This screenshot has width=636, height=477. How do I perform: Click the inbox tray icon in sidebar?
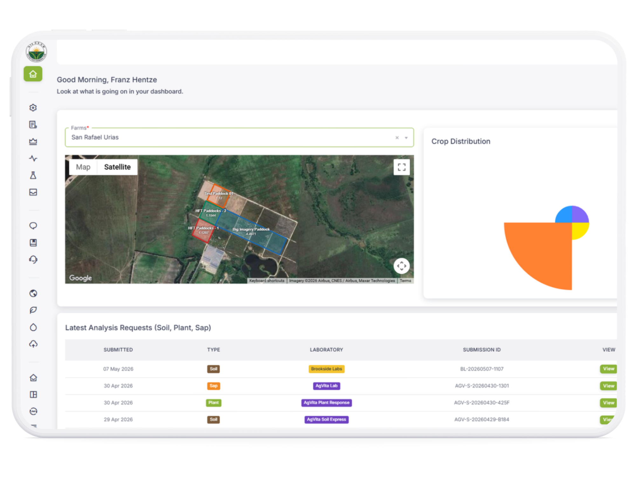[33, 192]
